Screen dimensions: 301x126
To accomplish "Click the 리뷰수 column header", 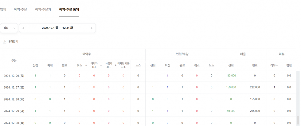I will (x=274, y=65).
